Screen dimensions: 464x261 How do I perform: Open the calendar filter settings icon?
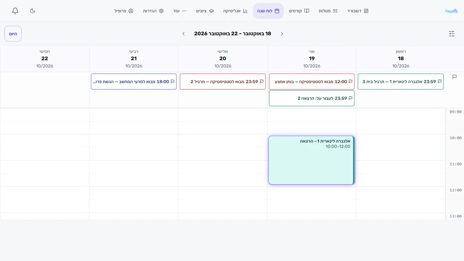(x=452, y=34)
